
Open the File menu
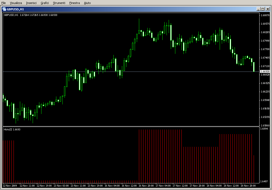3,3
